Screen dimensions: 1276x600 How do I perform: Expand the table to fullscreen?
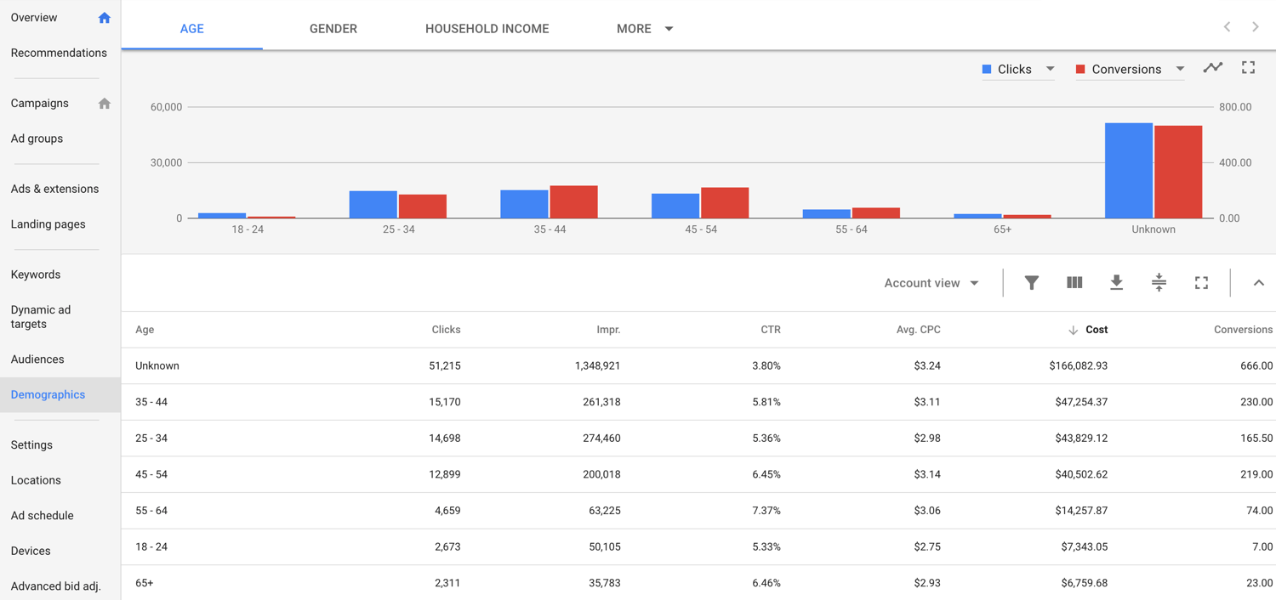coord(1201,283)
